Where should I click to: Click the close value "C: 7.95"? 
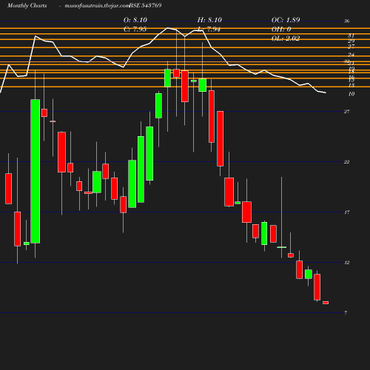click(135, 29)
